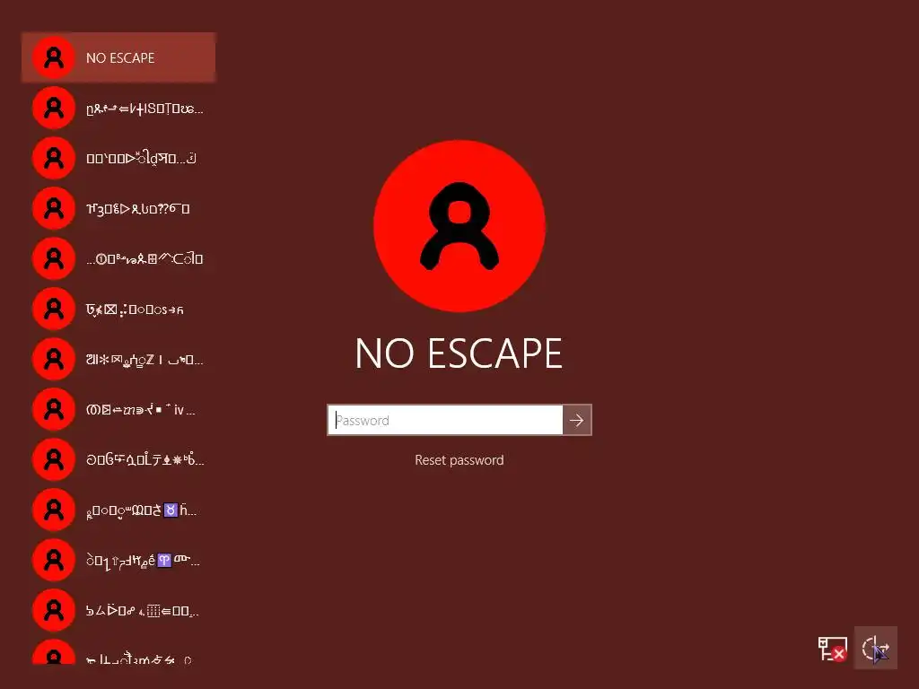This screenshot has width=919, height=689.
Task: Select sixth user with crossed box symbol
Action: pos(118,309)
